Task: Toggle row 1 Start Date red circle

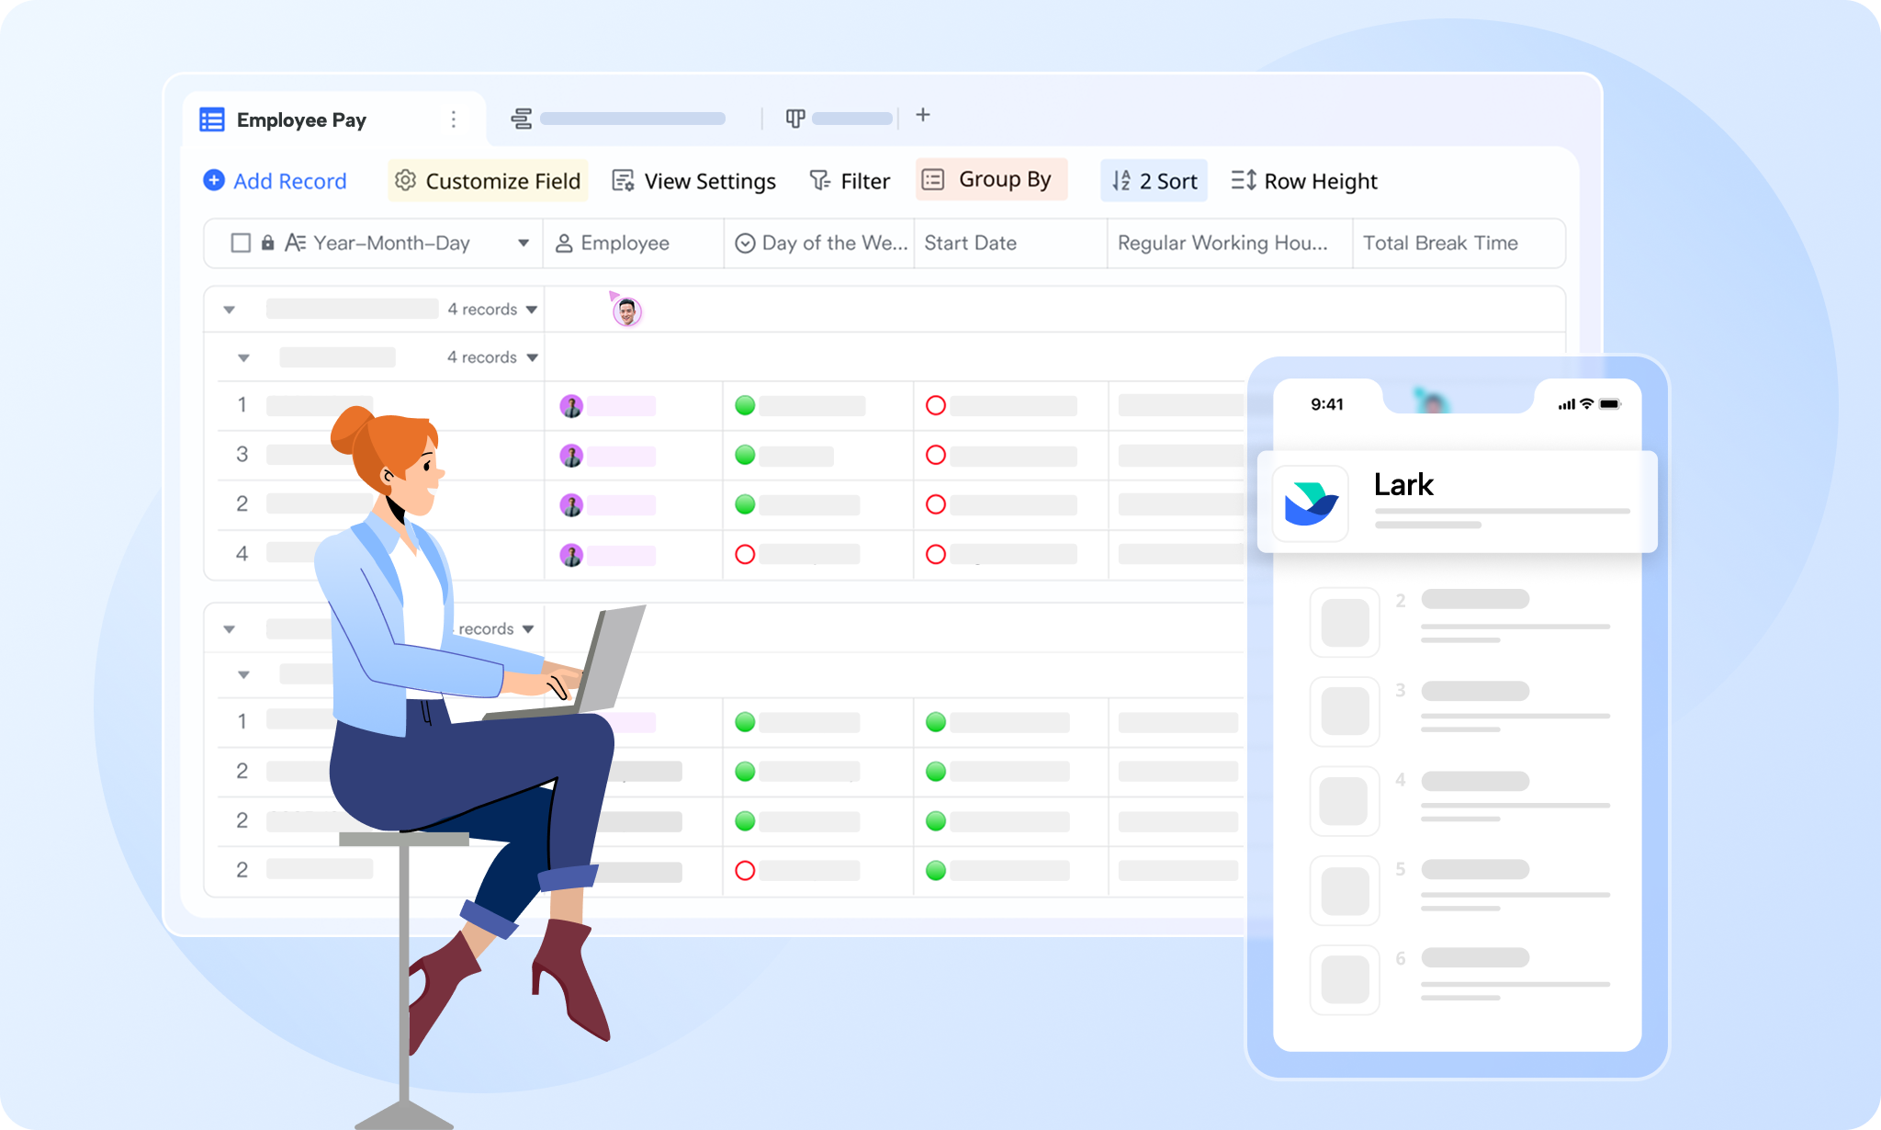Action: click(936, 405)
